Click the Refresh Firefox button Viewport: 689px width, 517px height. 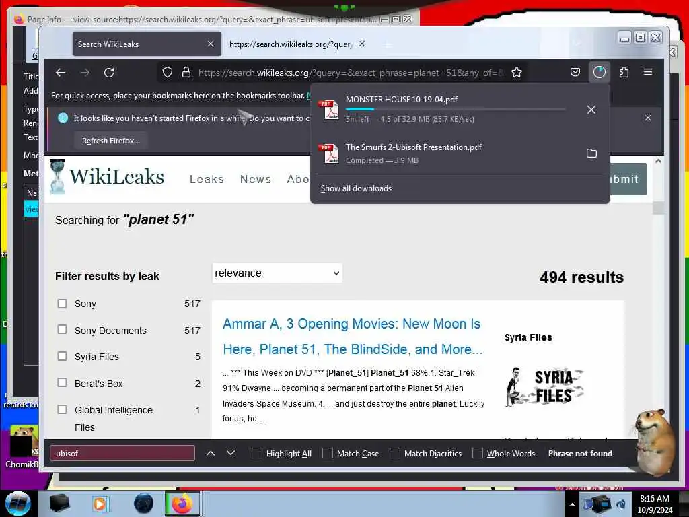click(111, 141)
